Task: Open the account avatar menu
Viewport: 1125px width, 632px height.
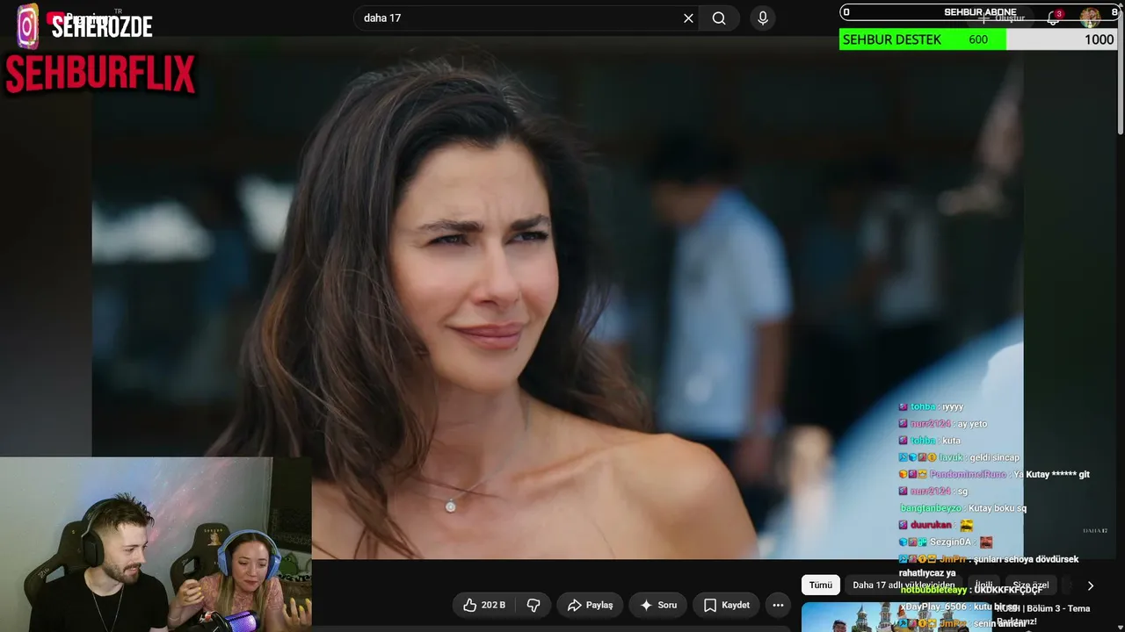Action: (1090, 18)
